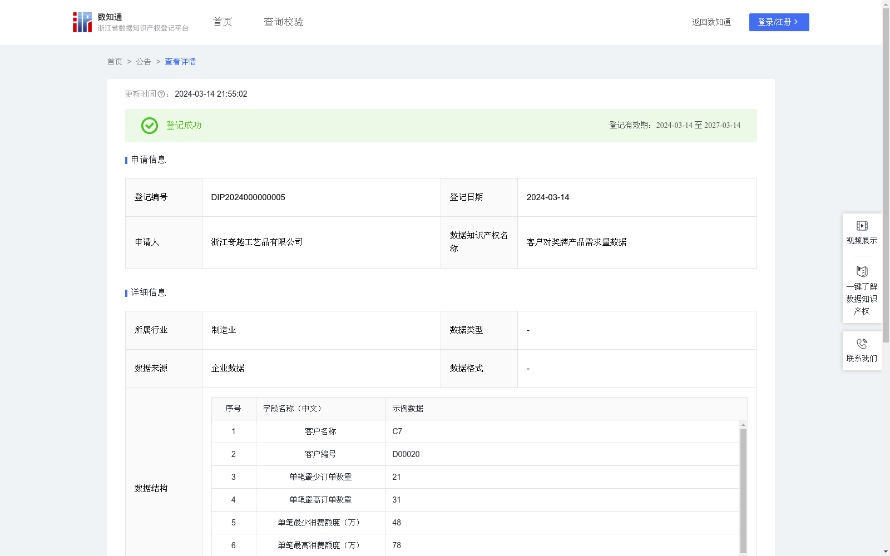Click the 数据格式 label cell
The height and width of the screenshot is (556, 890).
tap(479, 369)
